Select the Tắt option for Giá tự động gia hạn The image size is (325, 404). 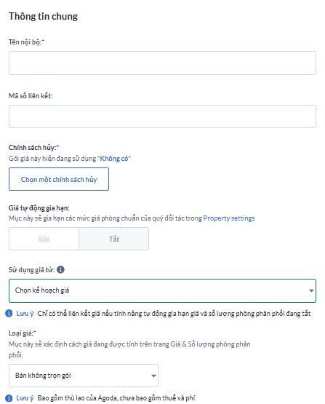(x=113, y=239)
